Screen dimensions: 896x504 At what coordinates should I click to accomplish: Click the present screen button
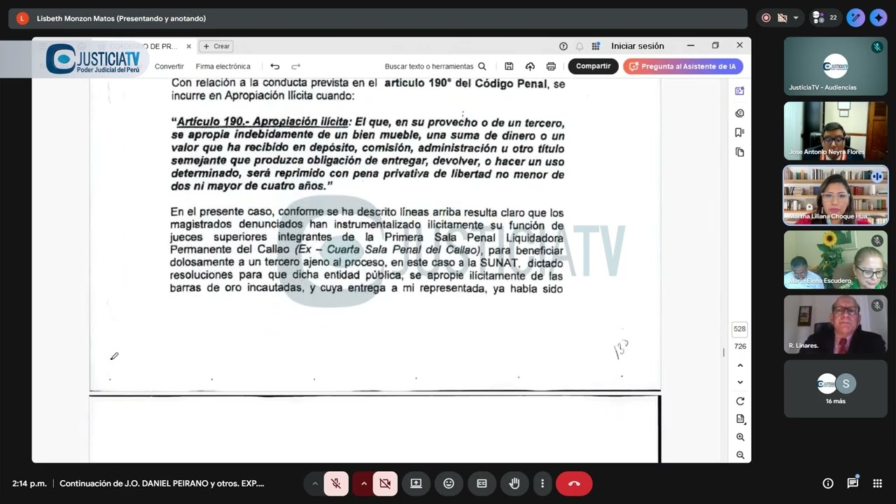coord(416,483)
